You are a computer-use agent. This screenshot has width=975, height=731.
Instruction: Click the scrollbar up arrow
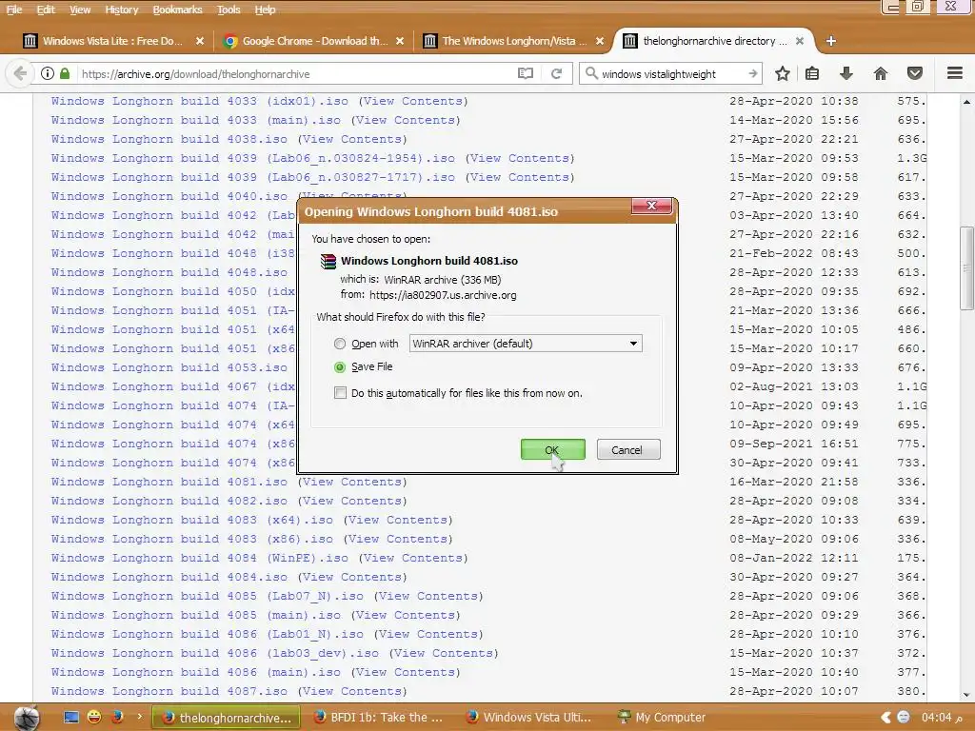click(x=966, y=101)
